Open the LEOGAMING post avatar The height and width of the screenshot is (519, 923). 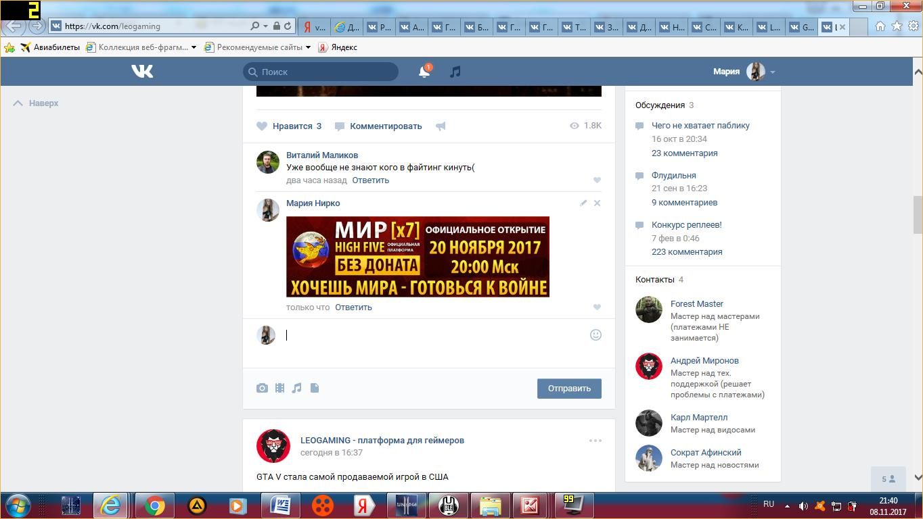(x=273, y=446)
